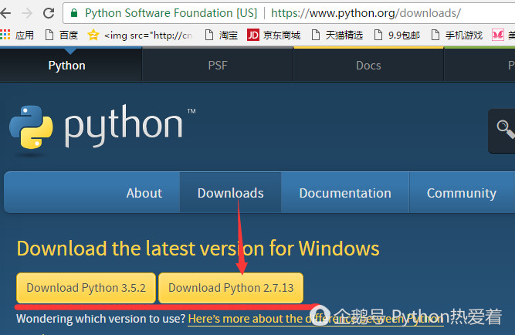Click the star icon of img src bookmark
Image resolution: width=515 pixels, height=335 pixels.
[x=93, y=35]
